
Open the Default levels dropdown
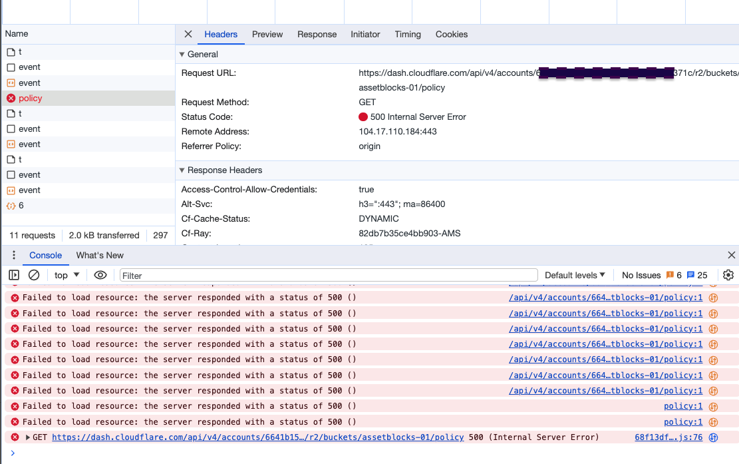point(574,274)
